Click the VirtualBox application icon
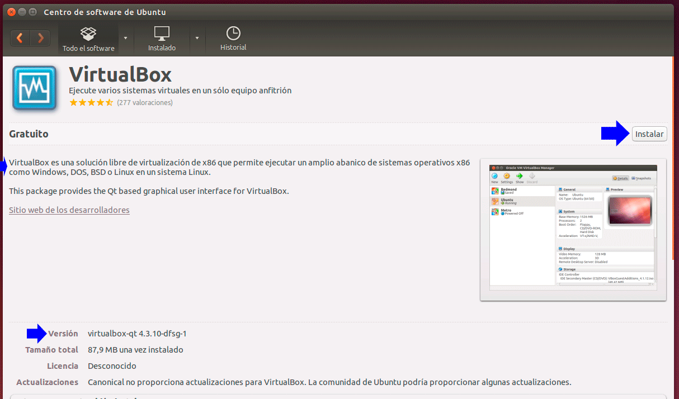 (34, 87)
